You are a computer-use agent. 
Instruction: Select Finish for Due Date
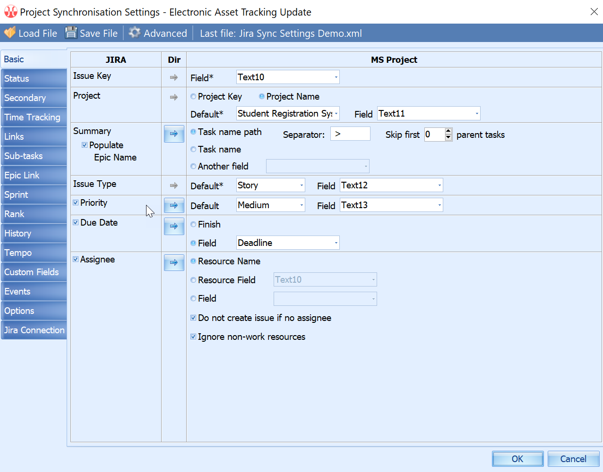click(x=193, y=224)
